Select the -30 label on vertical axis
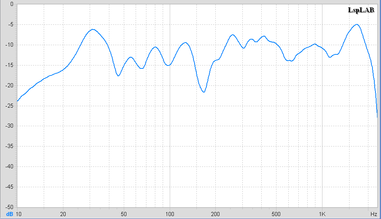This screenshot has width=381, height=219. pyautogui.click(x=9, y=126)
